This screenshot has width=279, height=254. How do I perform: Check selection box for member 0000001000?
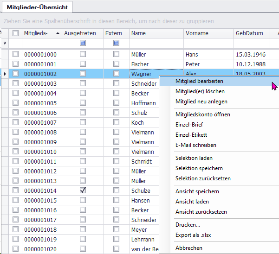16,54
